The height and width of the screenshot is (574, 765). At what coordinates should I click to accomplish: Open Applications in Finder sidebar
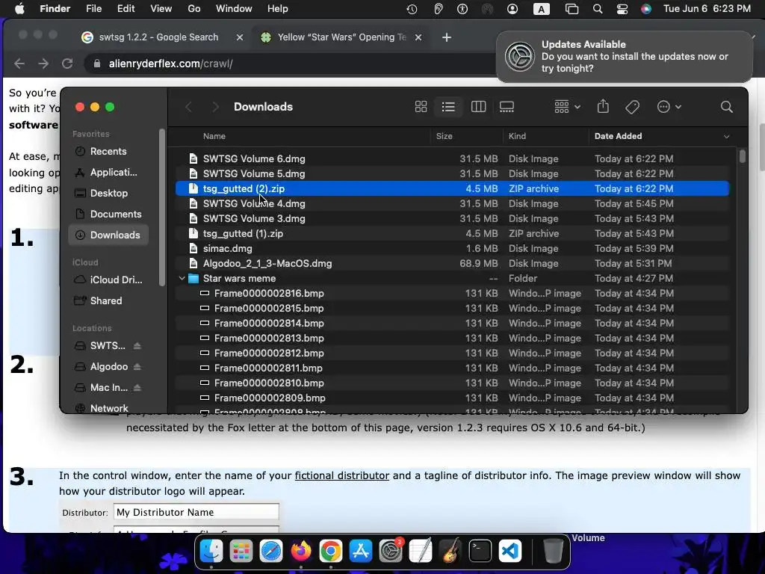point(108,173)
